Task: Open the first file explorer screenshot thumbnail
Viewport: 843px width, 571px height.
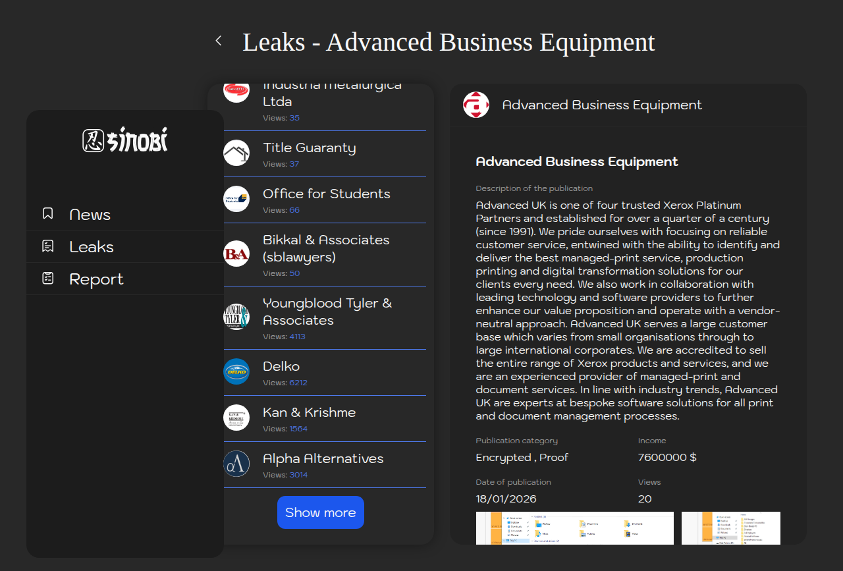Action: point(574,528)
